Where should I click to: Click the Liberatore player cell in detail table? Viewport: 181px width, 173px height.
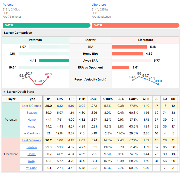coord(11,154)
